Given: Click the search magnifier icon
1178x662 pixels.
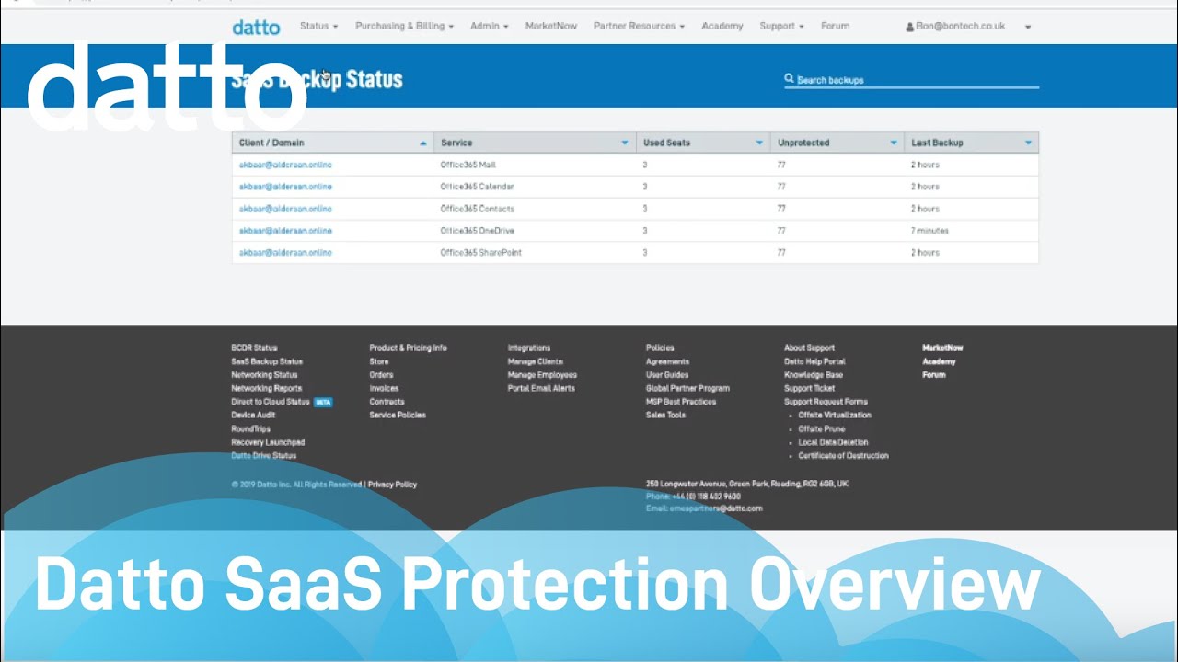Looking at the screenshot, I should (x=789, y=79).
